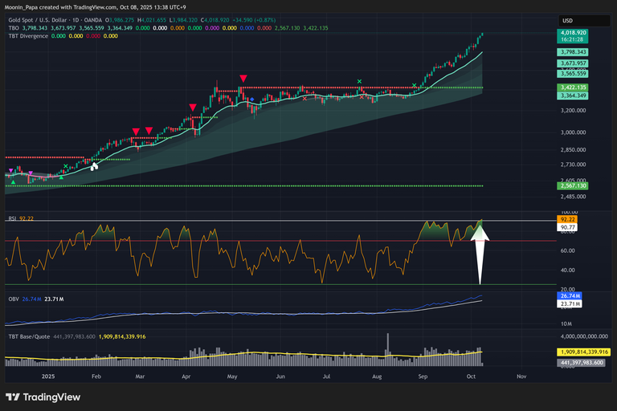This screenshot has width=617, height=411.
Task: Open the Gold Spot / U.S. Dollar symbol title
Action: point(64,18)
